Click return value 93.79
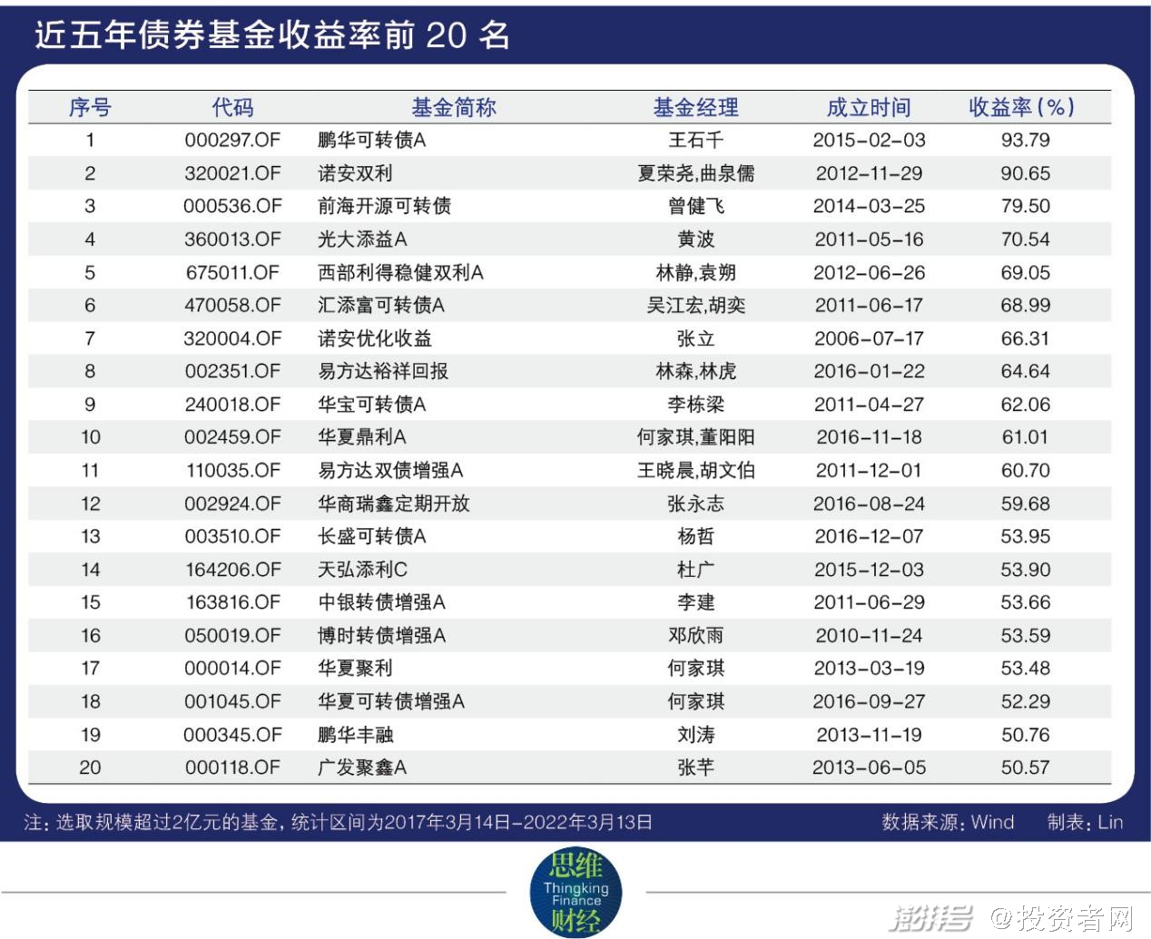Viewport: 1151px width, 939px height. [x=1026, y=140]
